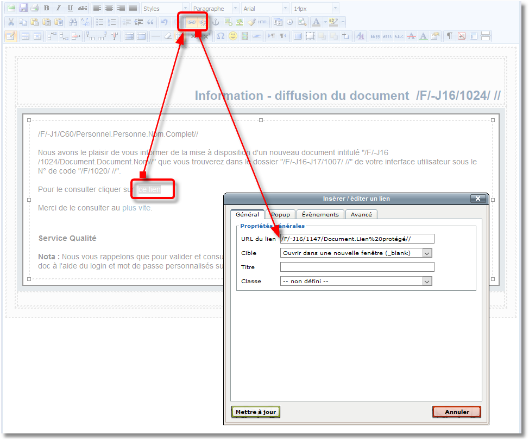Viewport: 529px width, 441px height.
Task: Click the 'Mettre à jour' button
Action: pos(255,412)
